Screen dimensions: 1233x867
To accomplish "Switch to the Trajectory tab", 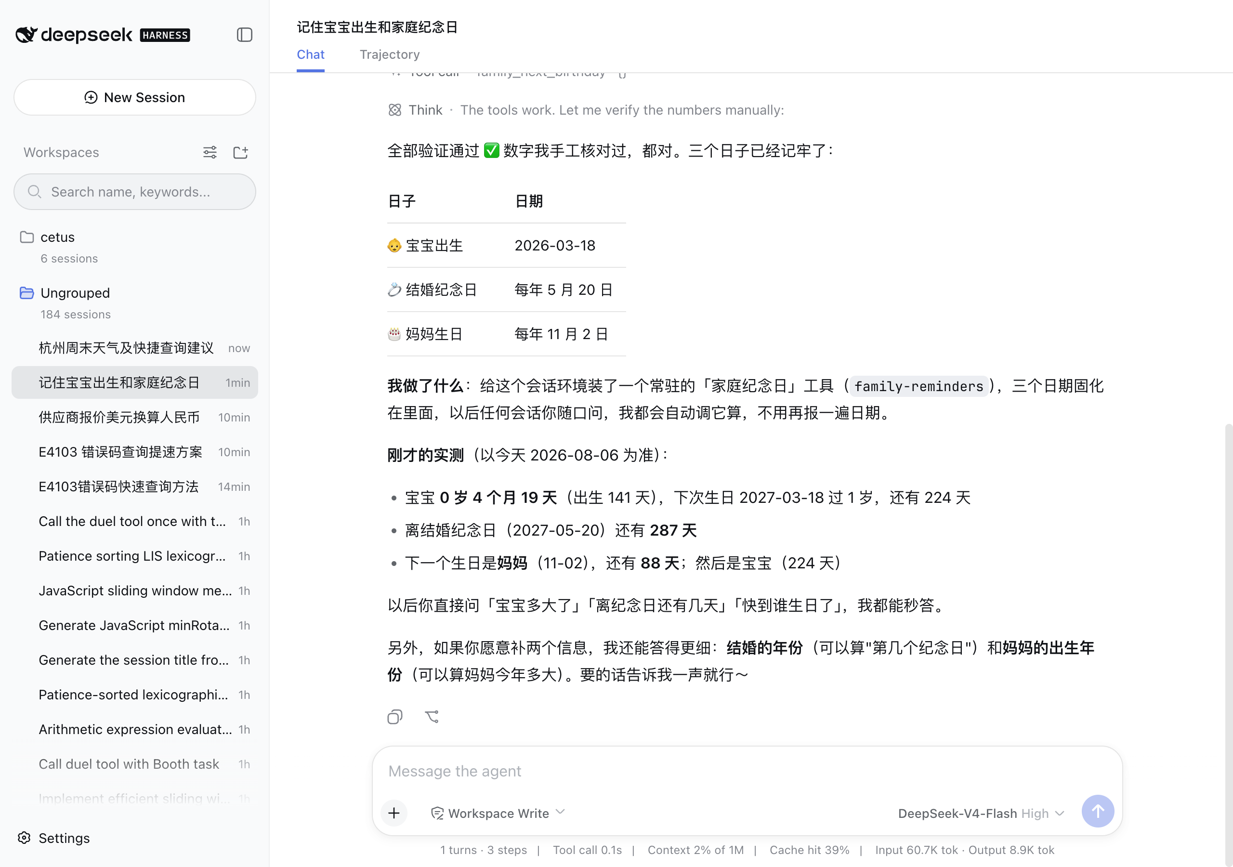I will 389,55.
